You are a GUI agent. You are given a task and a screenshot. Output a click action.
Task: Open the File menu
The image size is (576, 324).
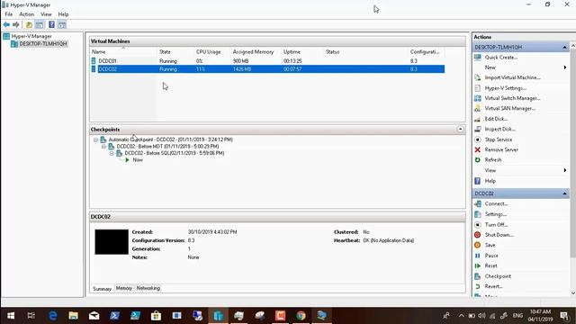click(x=9, y=14)
